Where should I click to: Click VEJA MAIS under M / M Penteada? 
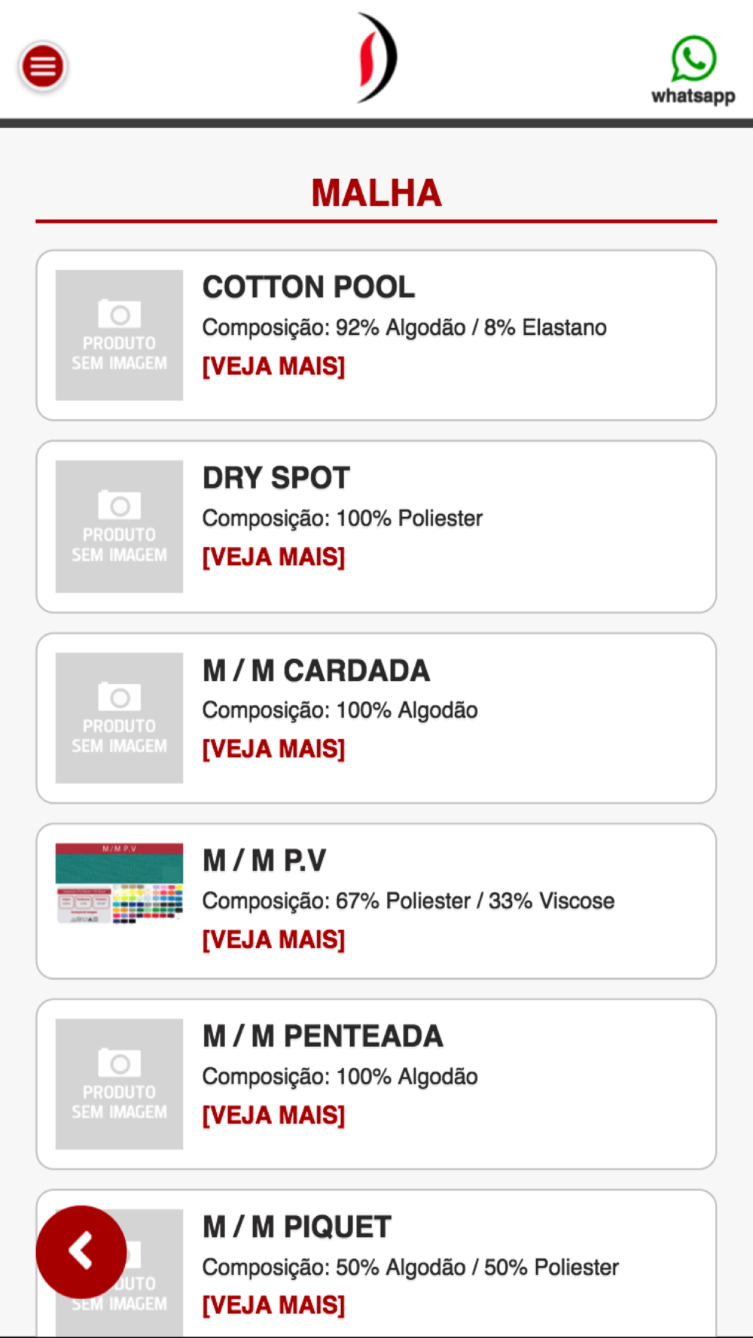coord(273,1114)
